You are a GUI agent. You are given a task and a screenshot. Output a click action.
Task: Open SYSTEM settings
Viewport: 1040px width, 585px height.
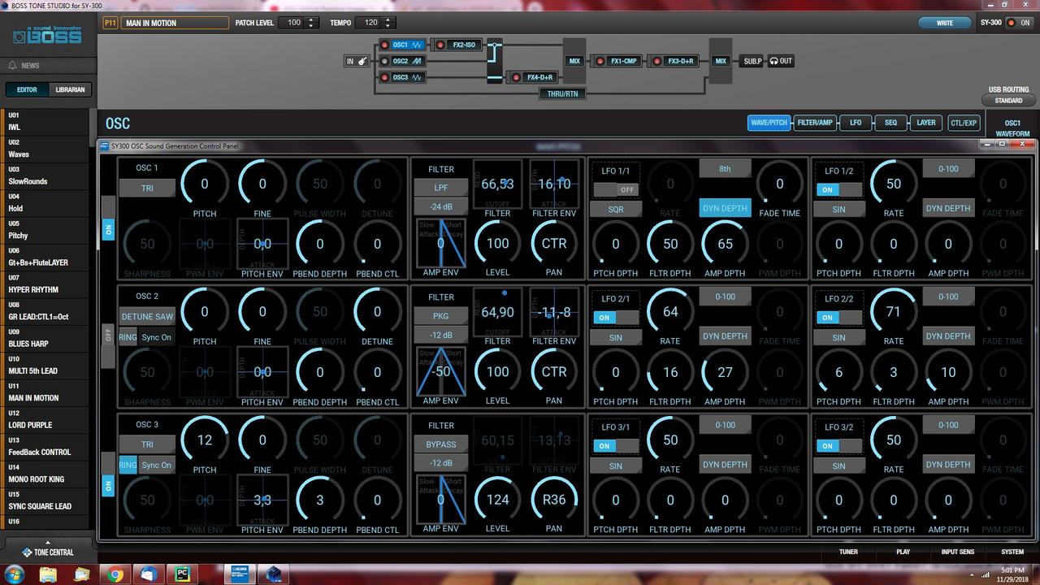tap(1012, 552)
